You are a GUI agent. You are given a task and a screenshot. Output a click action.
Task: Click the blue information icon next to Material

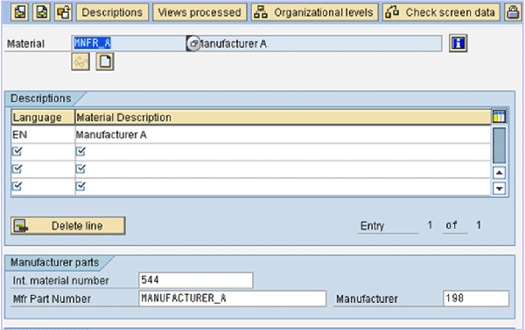click(458, 43)
